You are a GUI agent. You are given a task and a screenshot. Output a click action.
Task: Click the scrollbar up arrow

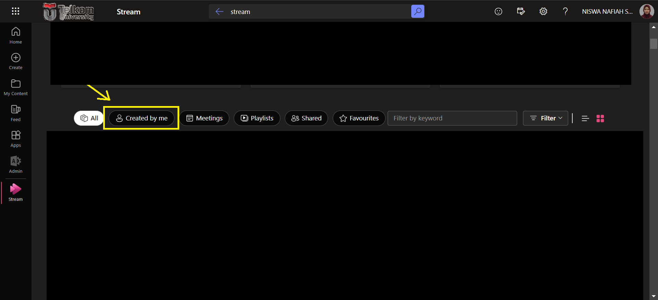[x=654, y=27]
